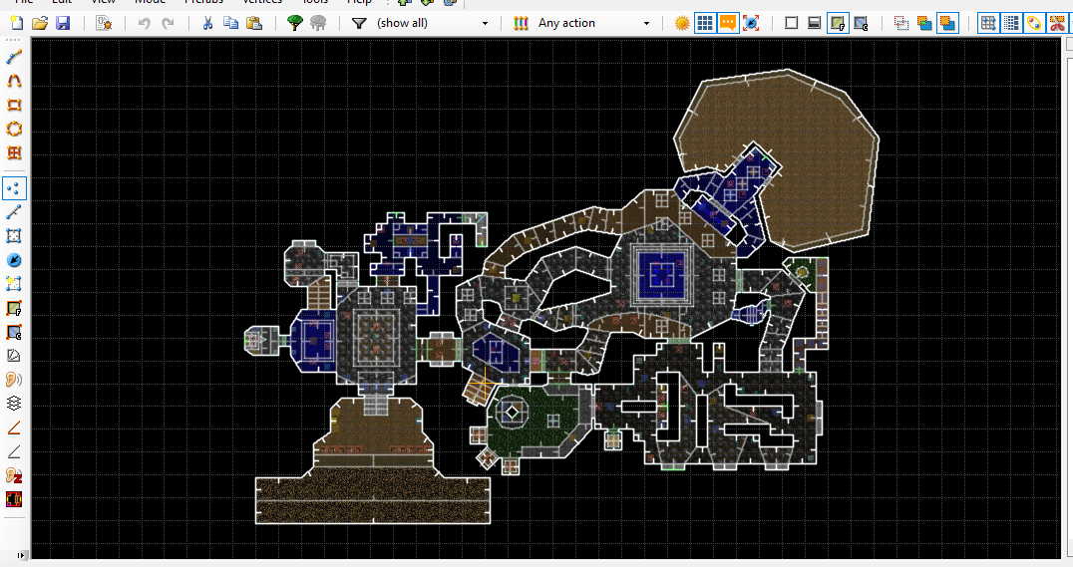The height and width of the screenshot is (567, 1073).
Task: Open the View menu
Action: [104, 2]
